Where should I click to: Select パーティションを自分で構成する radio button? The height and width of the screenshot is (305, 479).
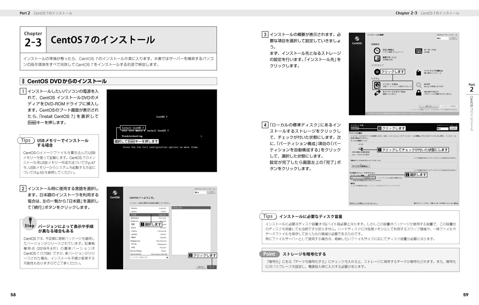[378, 178]
